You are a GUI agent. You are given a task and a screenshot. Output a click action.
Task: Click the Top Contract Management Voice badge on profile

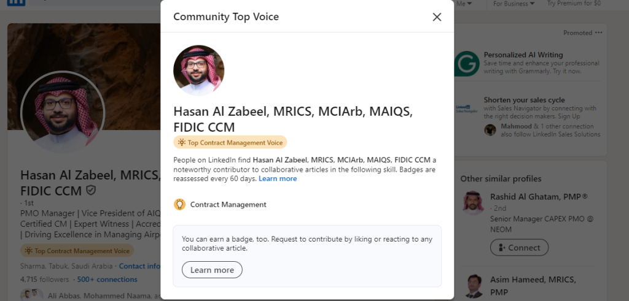click(77, 251)
